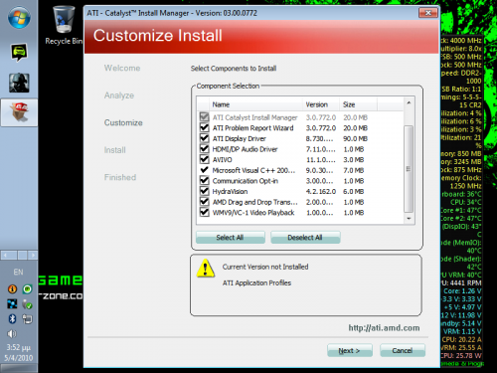The image size is (497, 373).
Task: Toggle the HydraVision checkbox
Action: pyautogui.click(x=205, y=191)
